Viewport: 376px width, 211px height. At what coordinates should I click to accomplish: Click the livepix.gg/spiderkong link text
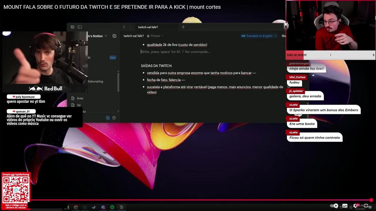click(x=16, y=174)
